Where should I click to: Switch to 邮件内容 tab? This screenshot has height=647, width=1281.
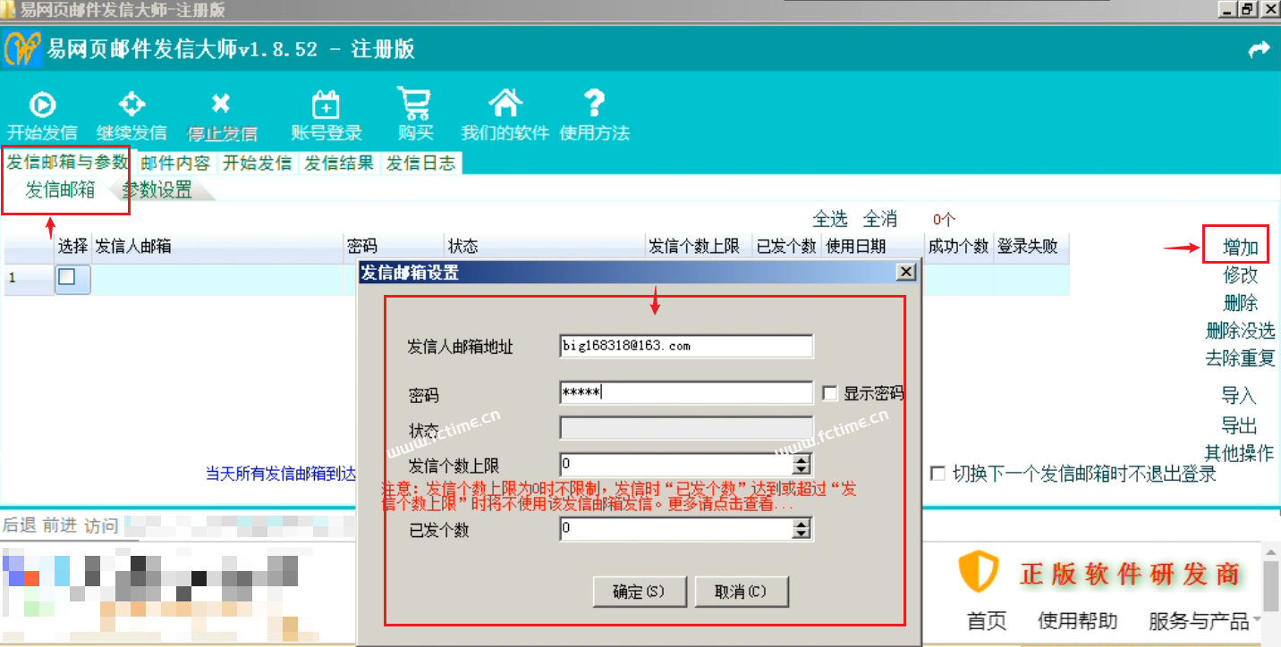click(176, 164)
